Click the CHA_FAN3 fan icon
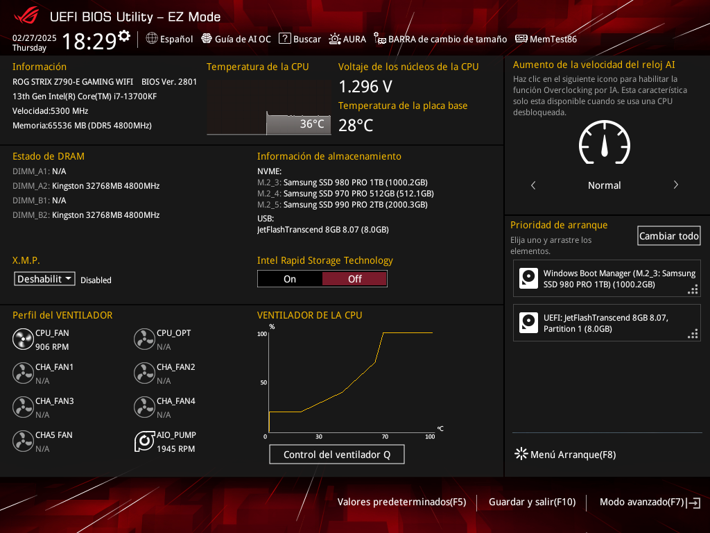710x533 pixels. coord(23,407)
